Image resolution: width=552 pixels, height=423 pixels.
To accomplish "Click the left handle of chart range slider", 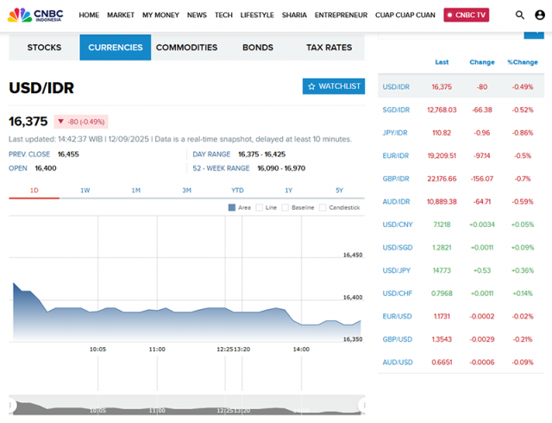I will click(12, 405).
